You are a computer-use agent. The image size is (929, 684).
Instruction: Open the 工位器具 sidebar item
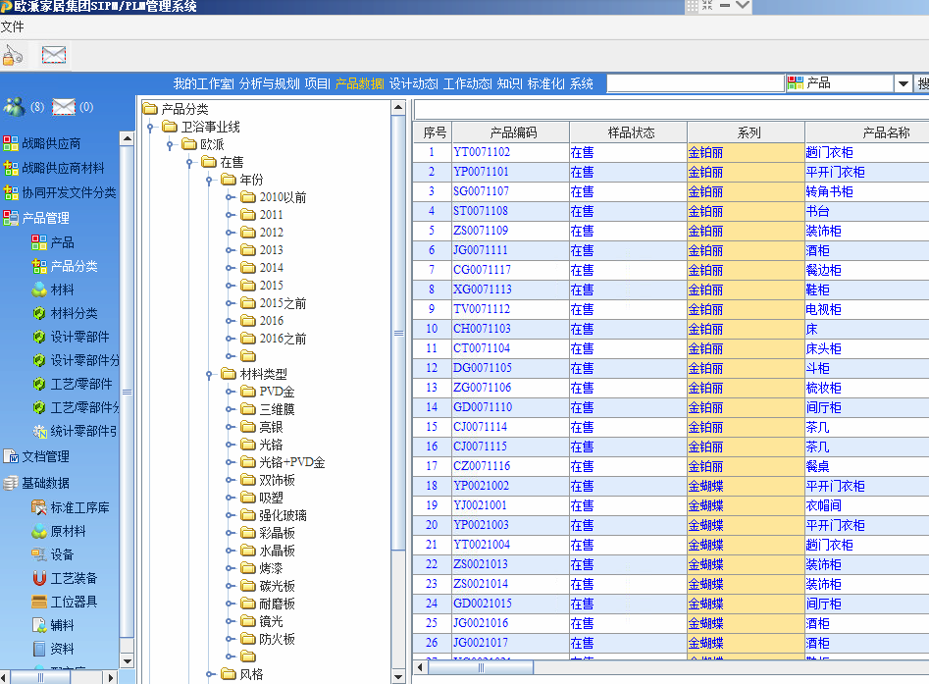pyautogui.click(x=74, y=602)
